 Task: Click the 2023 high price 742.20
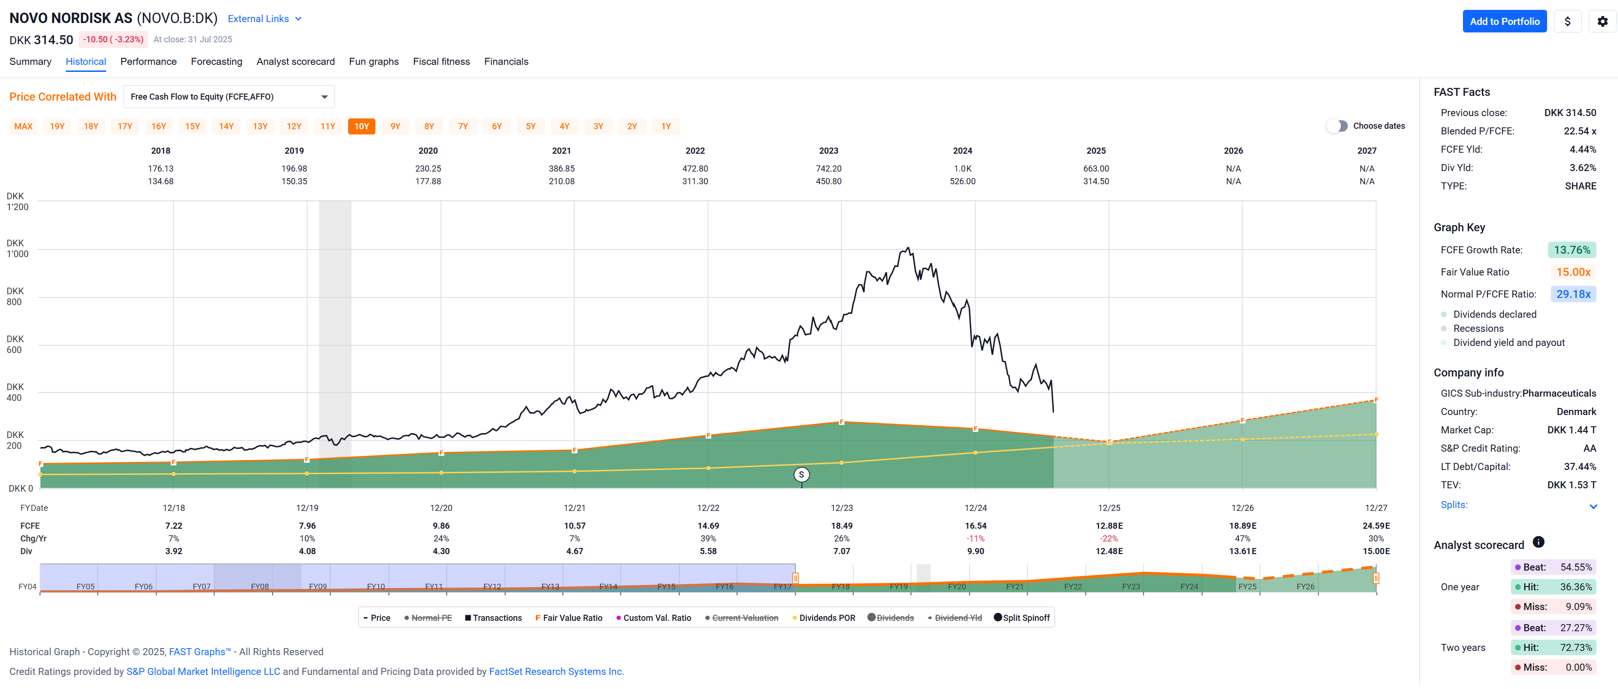point(828,169)
